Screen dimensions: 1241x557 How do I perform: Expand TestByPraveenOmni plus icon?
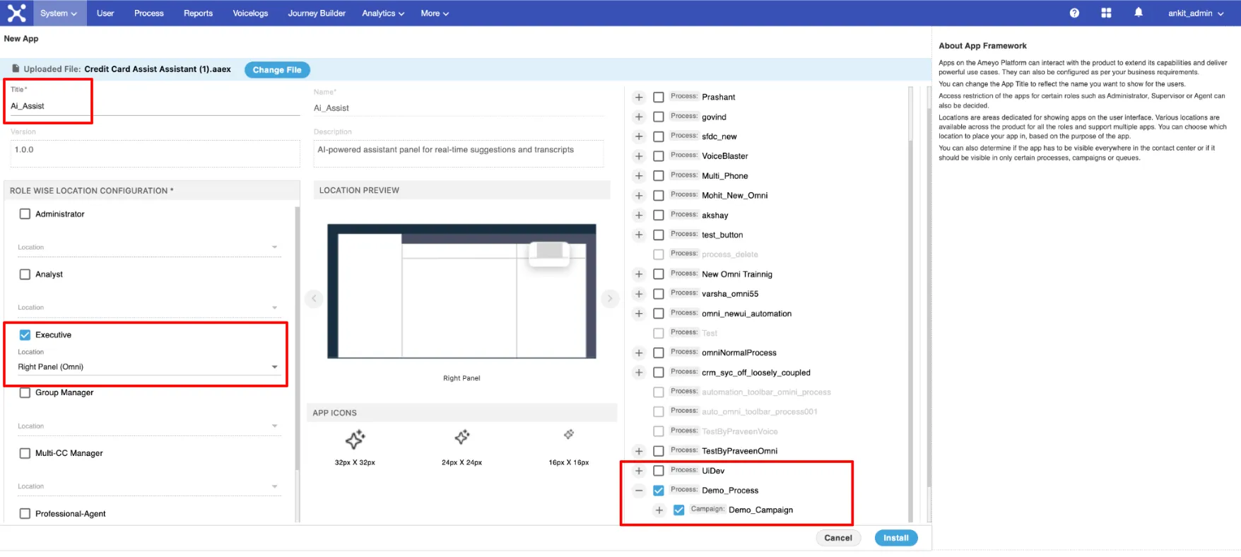tap(639, 451)
